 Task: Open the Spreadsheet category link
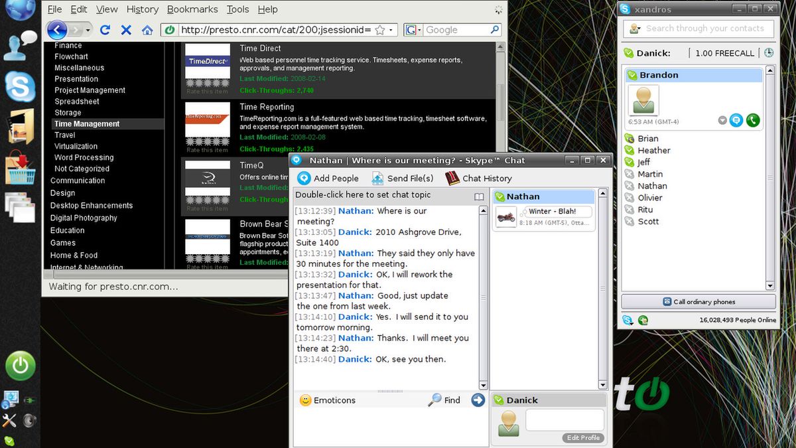tap(77, 102)
